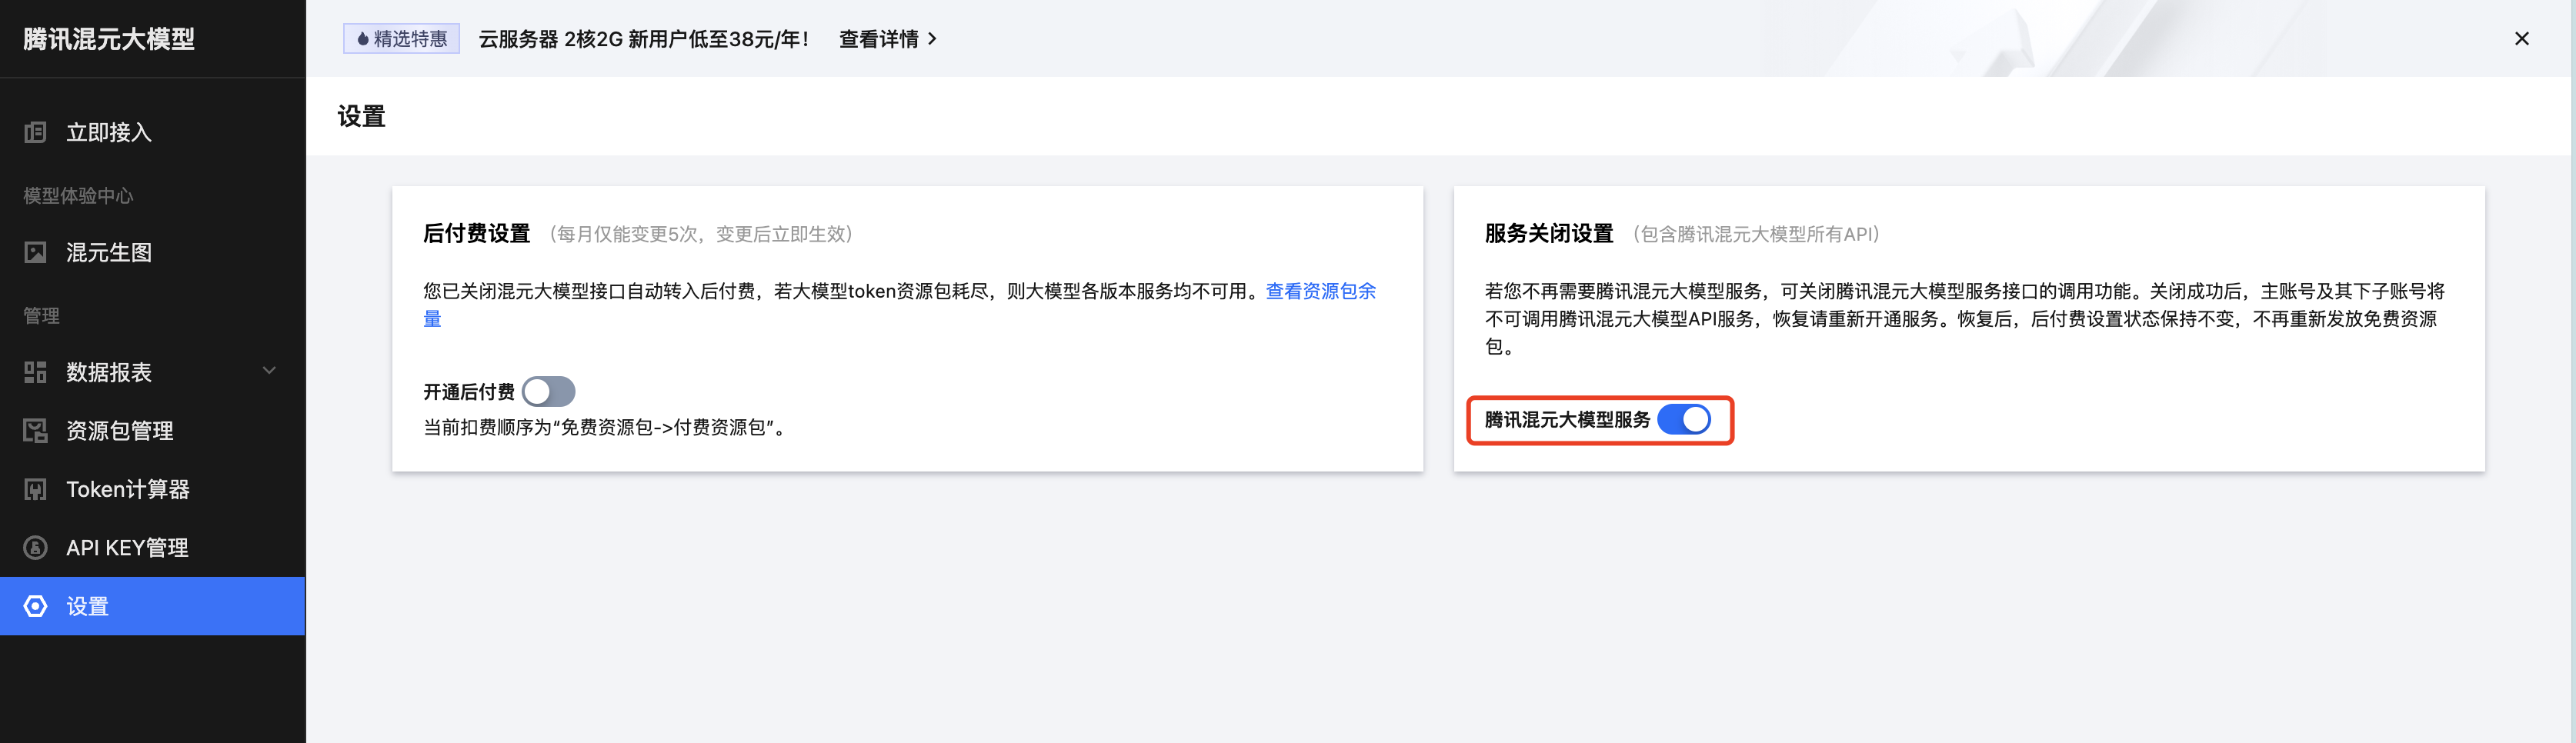Viewport: 2576px width, 743px height.
Task: Click the 设置 hexagon gear icon
Action: click(35, 606)
